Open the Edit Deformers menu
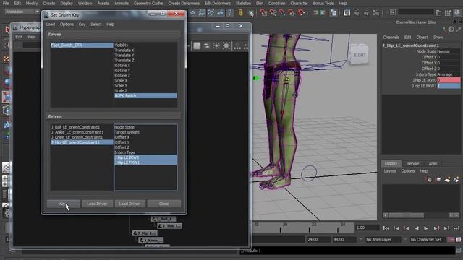This screenshot has width=463, height=260. point(217,3)
